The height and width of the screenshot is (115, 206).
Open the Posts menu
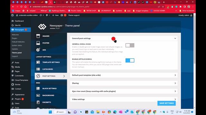17,63
